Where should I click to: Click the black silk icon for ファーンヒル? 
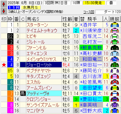coord(115,48)
